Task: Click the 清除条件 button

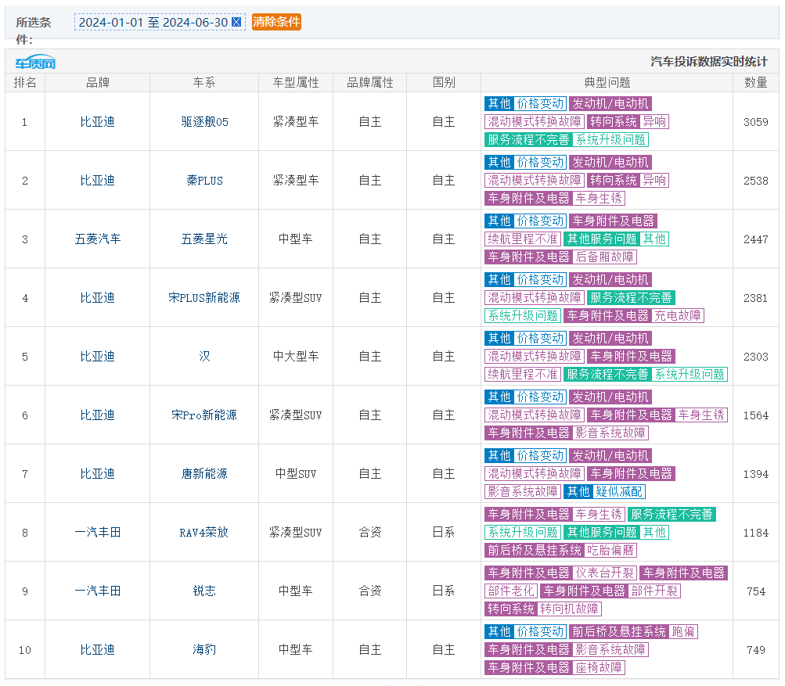Action: (276, 22)
